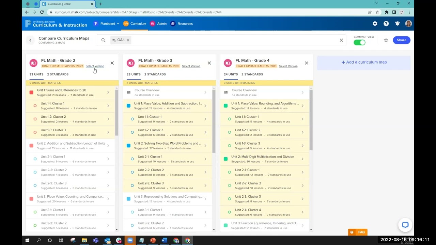Click Select Version for Grade 2
The width and height of the screenshot is (436, 245).
[95, 66]
